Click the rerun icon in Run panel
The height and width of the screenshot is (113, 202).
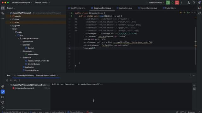click(7, 80)
